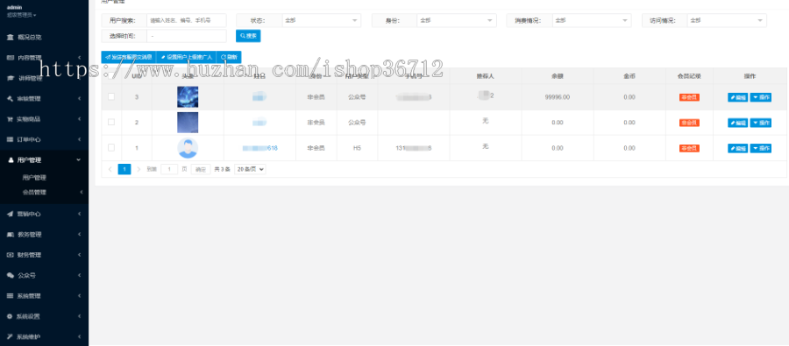Check the checkbox for UID 3 row
The image size is (789, 346).
(x=111, y=96)
